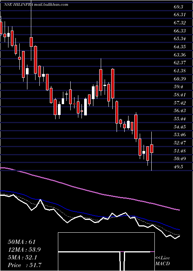
Task: Click the NSE HILINFRA mail.bullkhan.com title text
Action: click(x=36, y=5)
